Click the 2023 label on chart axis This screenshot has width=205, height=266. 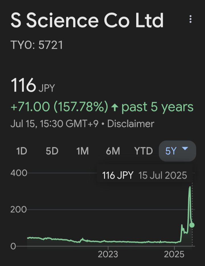click(x=108, y=254)
